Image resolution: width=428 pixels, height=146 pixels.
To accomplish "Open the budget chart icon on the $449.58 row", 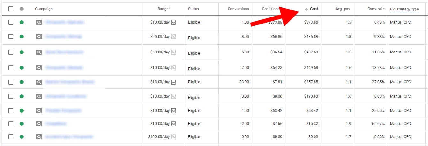I will tap(174, 68).
